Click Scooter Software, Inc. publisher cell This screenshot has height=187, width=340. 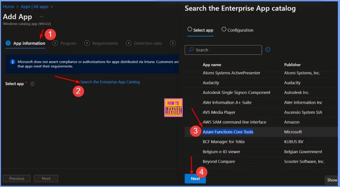tap(304, 162)
